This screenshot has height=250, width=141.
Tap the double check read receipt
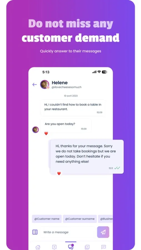pos(117,168)
